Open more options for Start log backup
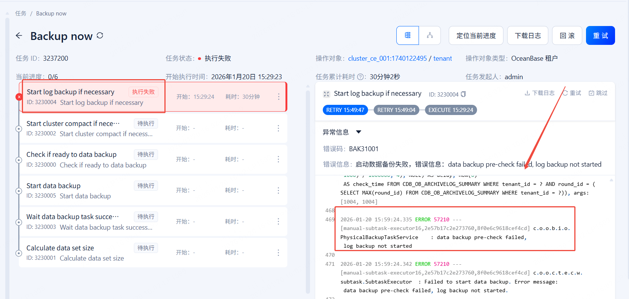The width and height of the screenshot is (629, 299). [x=279, y=97]
